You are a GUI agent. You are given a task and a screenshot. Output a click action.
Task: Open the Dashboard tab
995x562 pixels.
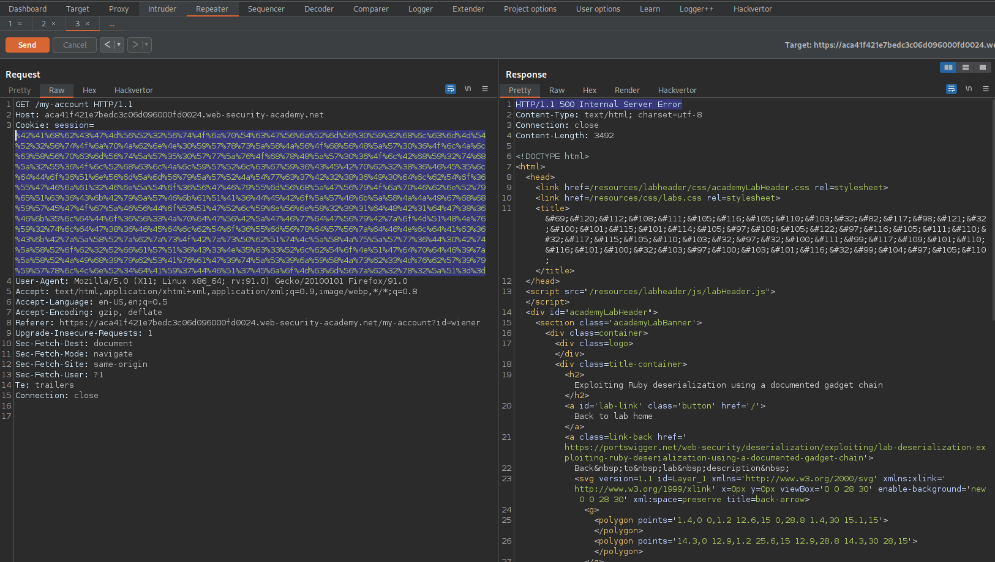pyautogui.click(x=28, y=9)
